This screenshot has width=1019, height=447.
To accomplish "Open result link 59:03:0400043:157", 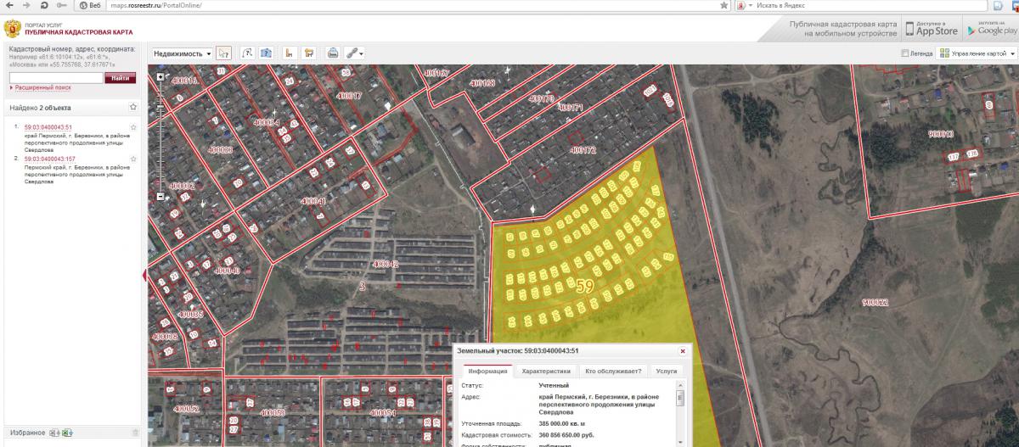I will click(49, 159).
